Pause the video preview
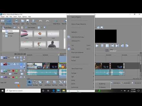Viewport: 142px width, 106px height. (102, 46)
